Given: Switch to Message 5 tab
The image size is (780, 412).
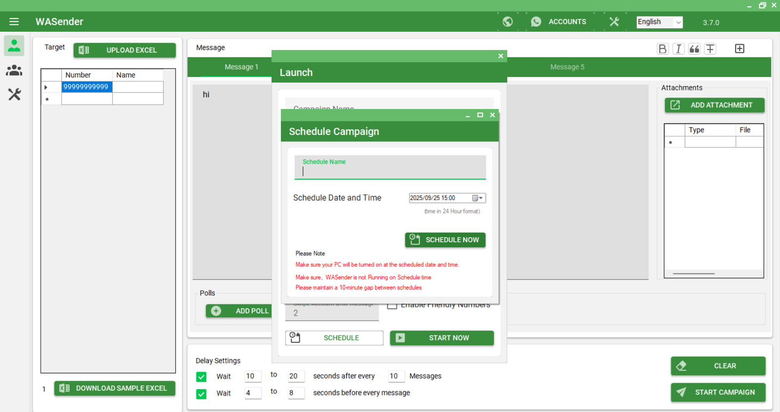Looking at the screenshot, I should (x=567, y=67).
